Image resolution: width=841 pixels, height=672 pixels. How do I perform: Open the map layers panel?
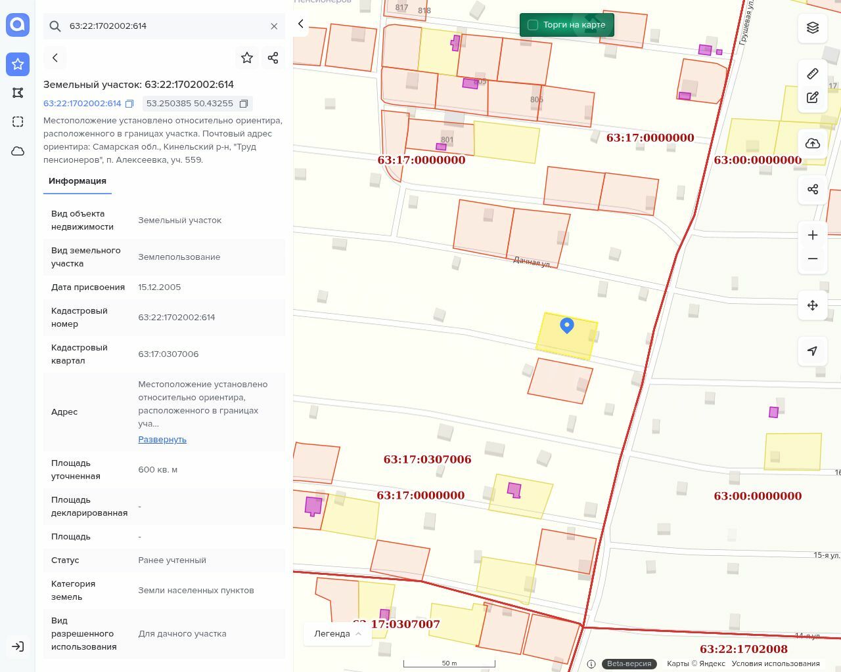click(x=813, y=28)
